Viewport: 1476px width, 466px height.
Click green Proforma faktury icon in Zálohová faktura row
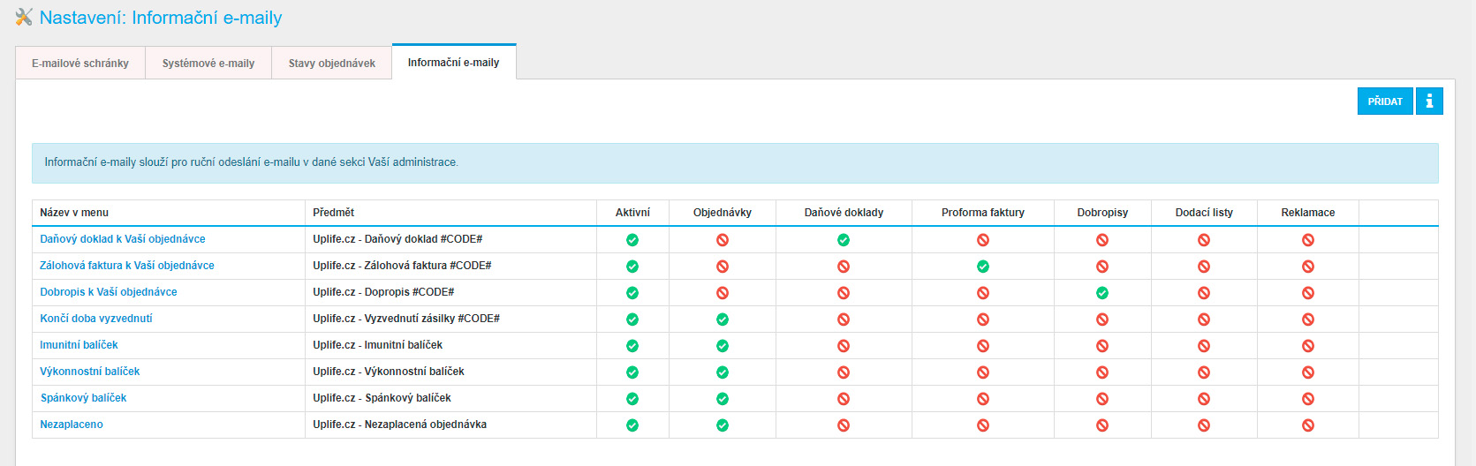(x=983, y=267)
